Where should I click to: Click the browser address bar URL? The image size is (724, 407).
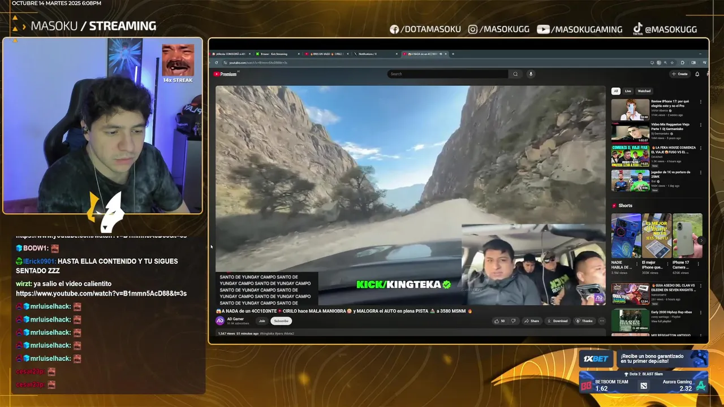click(258, 63)
